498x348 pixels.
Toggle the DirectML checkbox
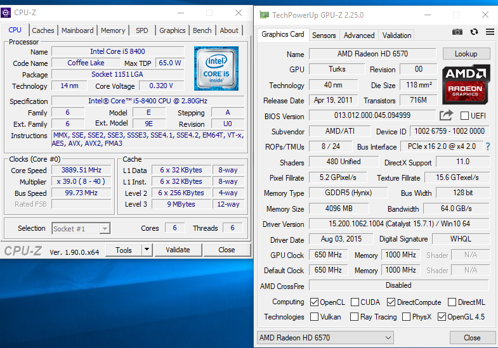[452, 302]
